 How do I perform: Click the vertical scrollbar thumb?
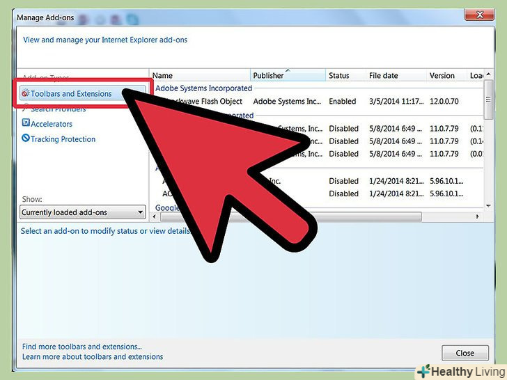click(488, 100)
